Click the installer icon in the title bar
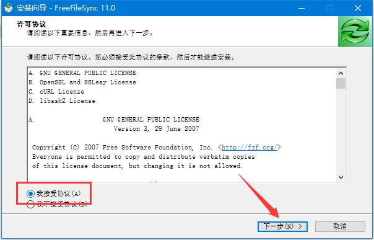Screen dimensions: 374x240 (x=9, y=8)
